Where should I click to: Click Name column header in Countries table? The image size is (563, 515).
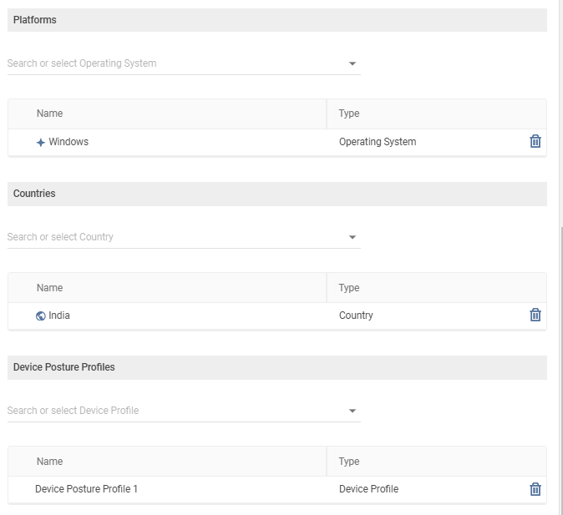click(50, 288)
